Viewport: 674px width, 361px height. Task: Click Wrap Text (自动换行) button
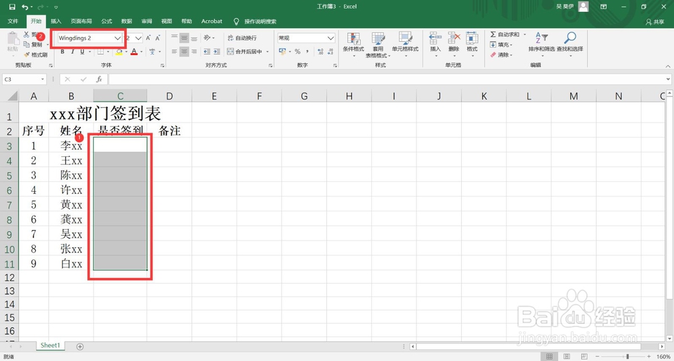coord(242,38)
